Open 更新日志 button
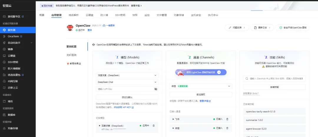Image resolution: width=318 pixels, height=137 pixels. pos(262,28)
